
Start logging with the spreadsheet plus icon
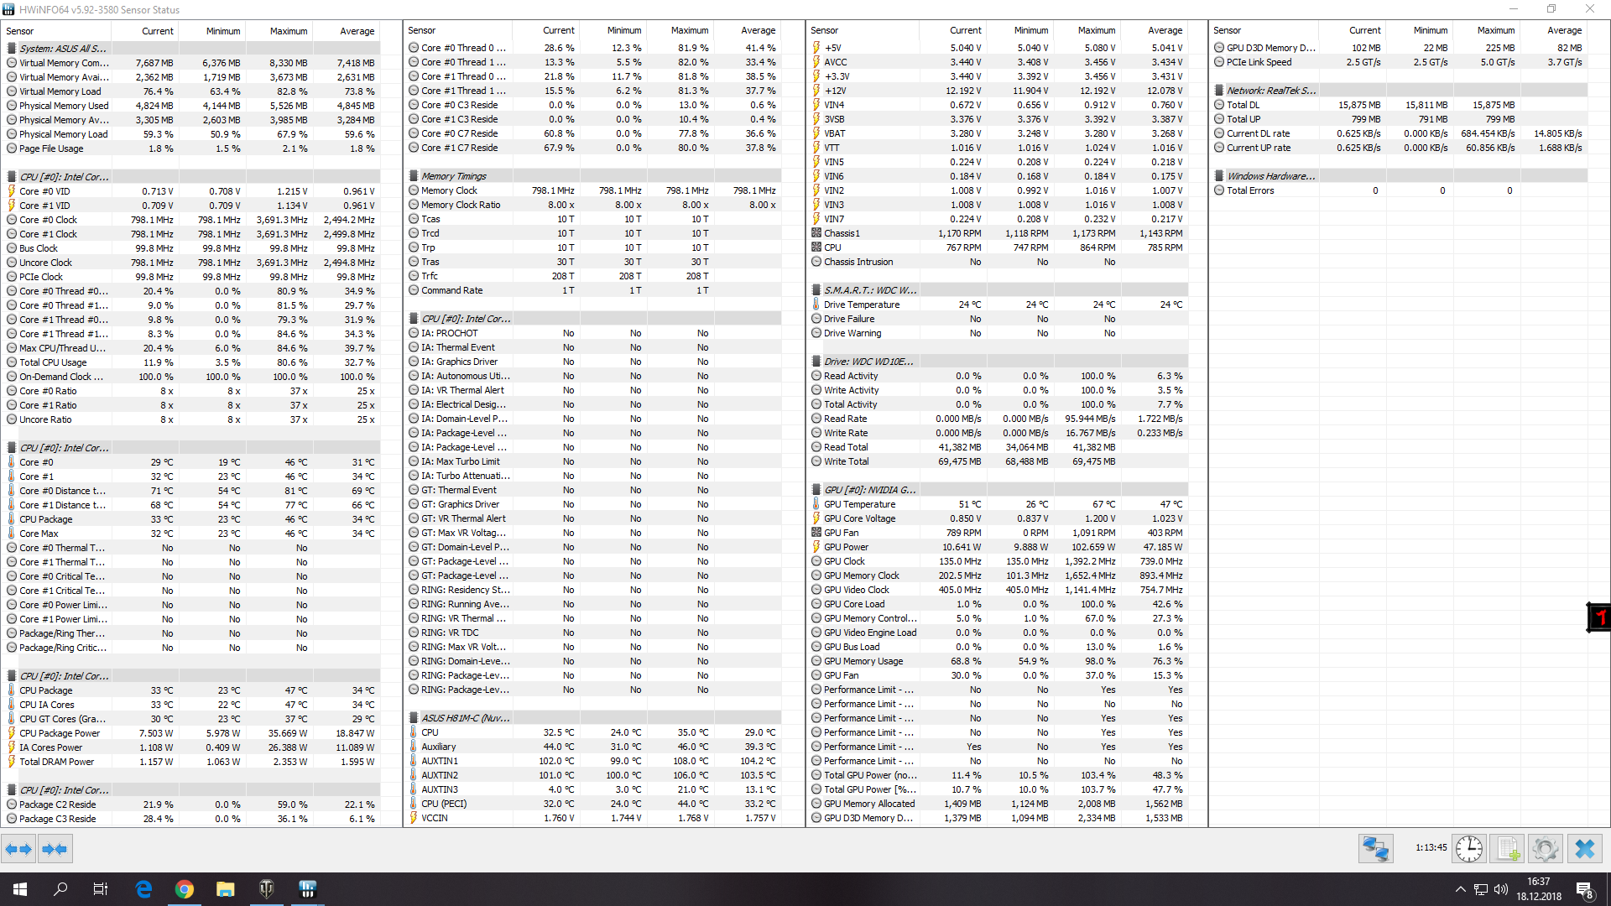click(x=1508, y=849)
